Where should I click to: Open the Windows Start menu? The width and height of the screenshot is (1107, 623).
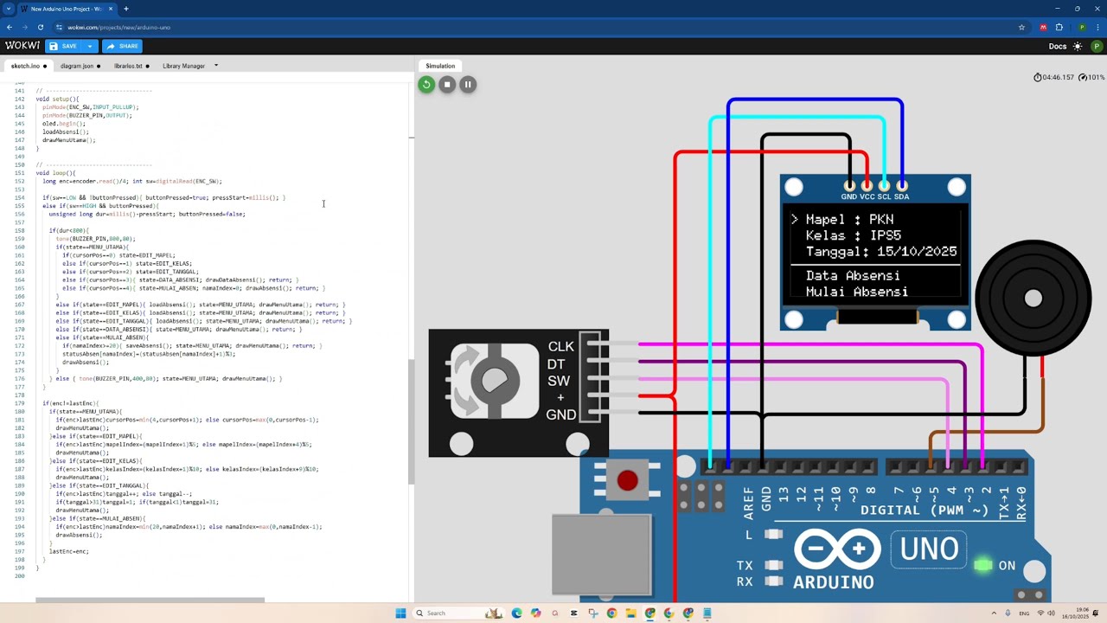pyautogui.click(x=400, y=613)
